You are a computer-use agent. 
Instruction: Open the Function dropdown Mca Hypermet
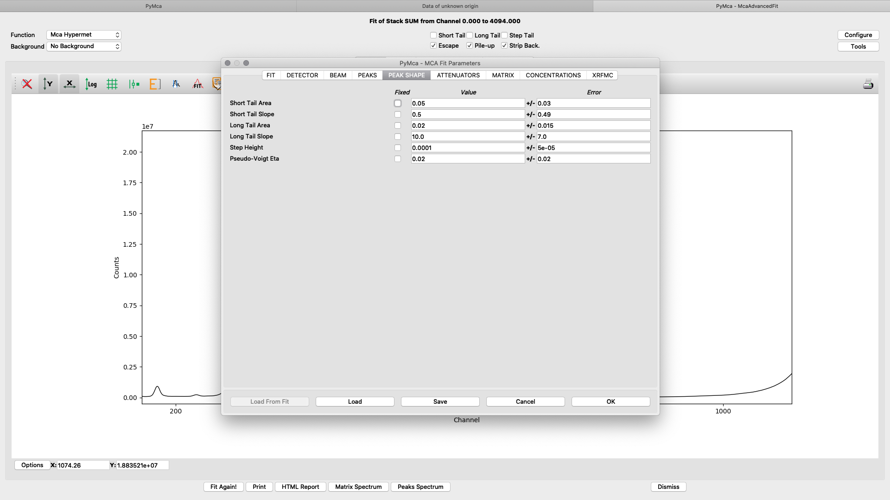(84, 35)
